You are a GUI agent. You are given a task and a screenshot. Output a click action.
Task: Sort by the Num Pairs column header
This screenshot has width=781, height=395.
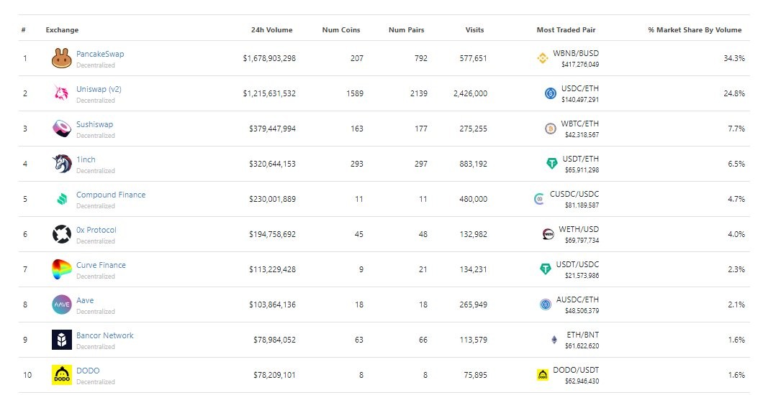tap(407, 30)
